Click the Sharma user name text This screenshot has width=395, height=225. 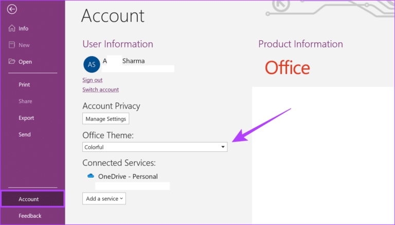[x=134, y=61]
